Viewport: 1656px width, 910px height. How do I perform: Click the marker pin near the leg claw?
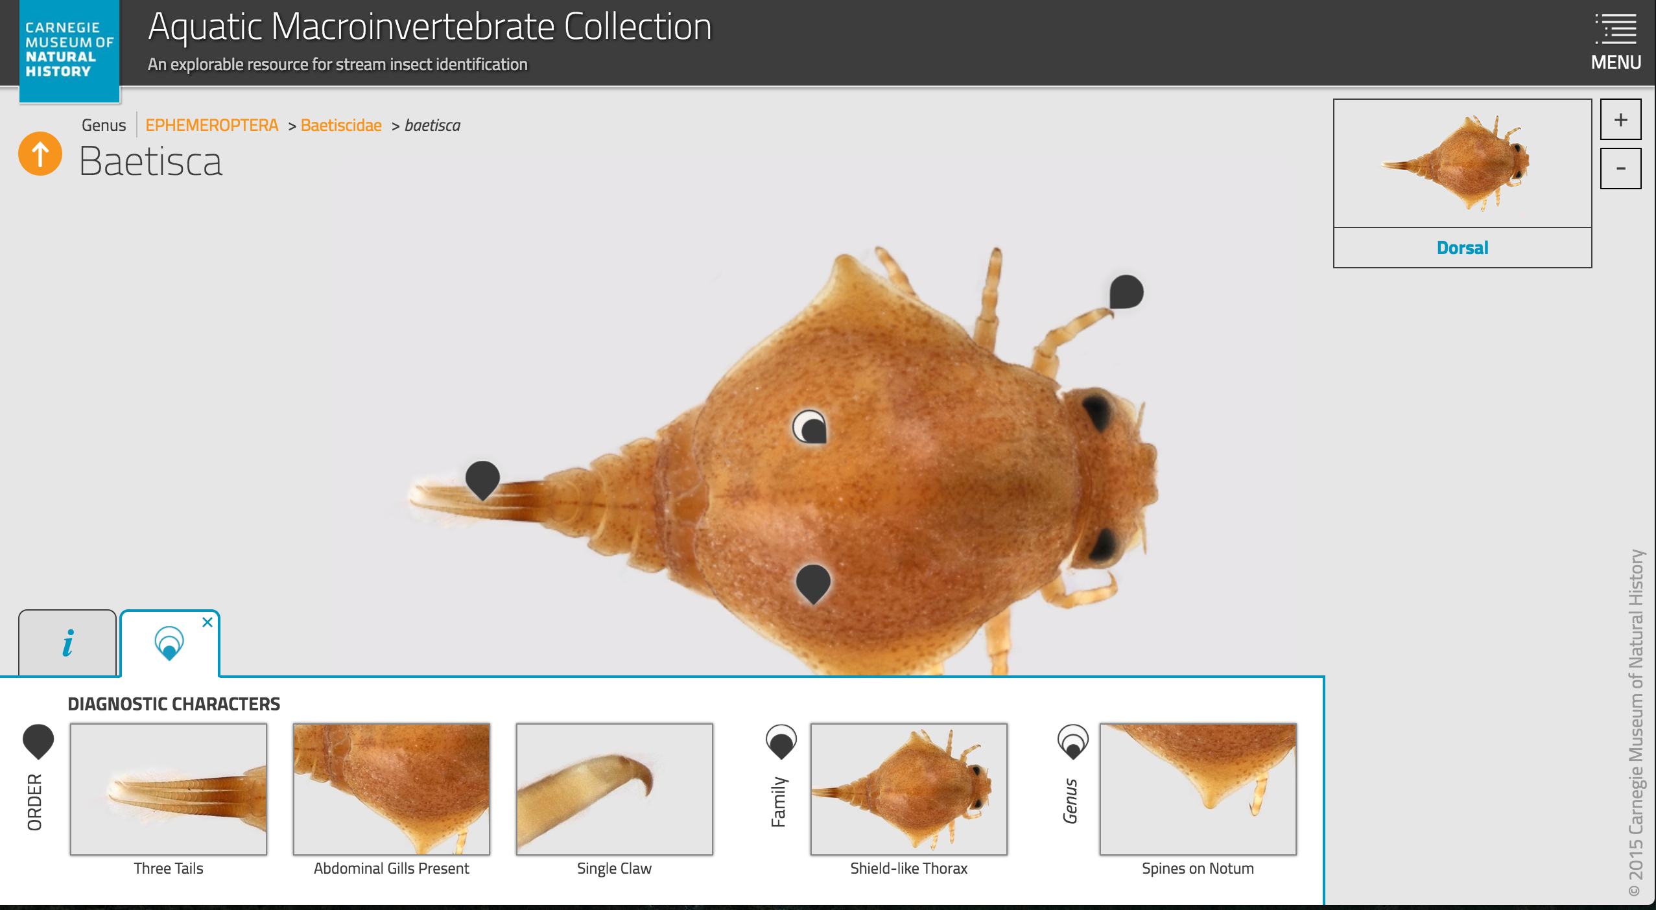pyautogui.click(x=1126, y=292)
